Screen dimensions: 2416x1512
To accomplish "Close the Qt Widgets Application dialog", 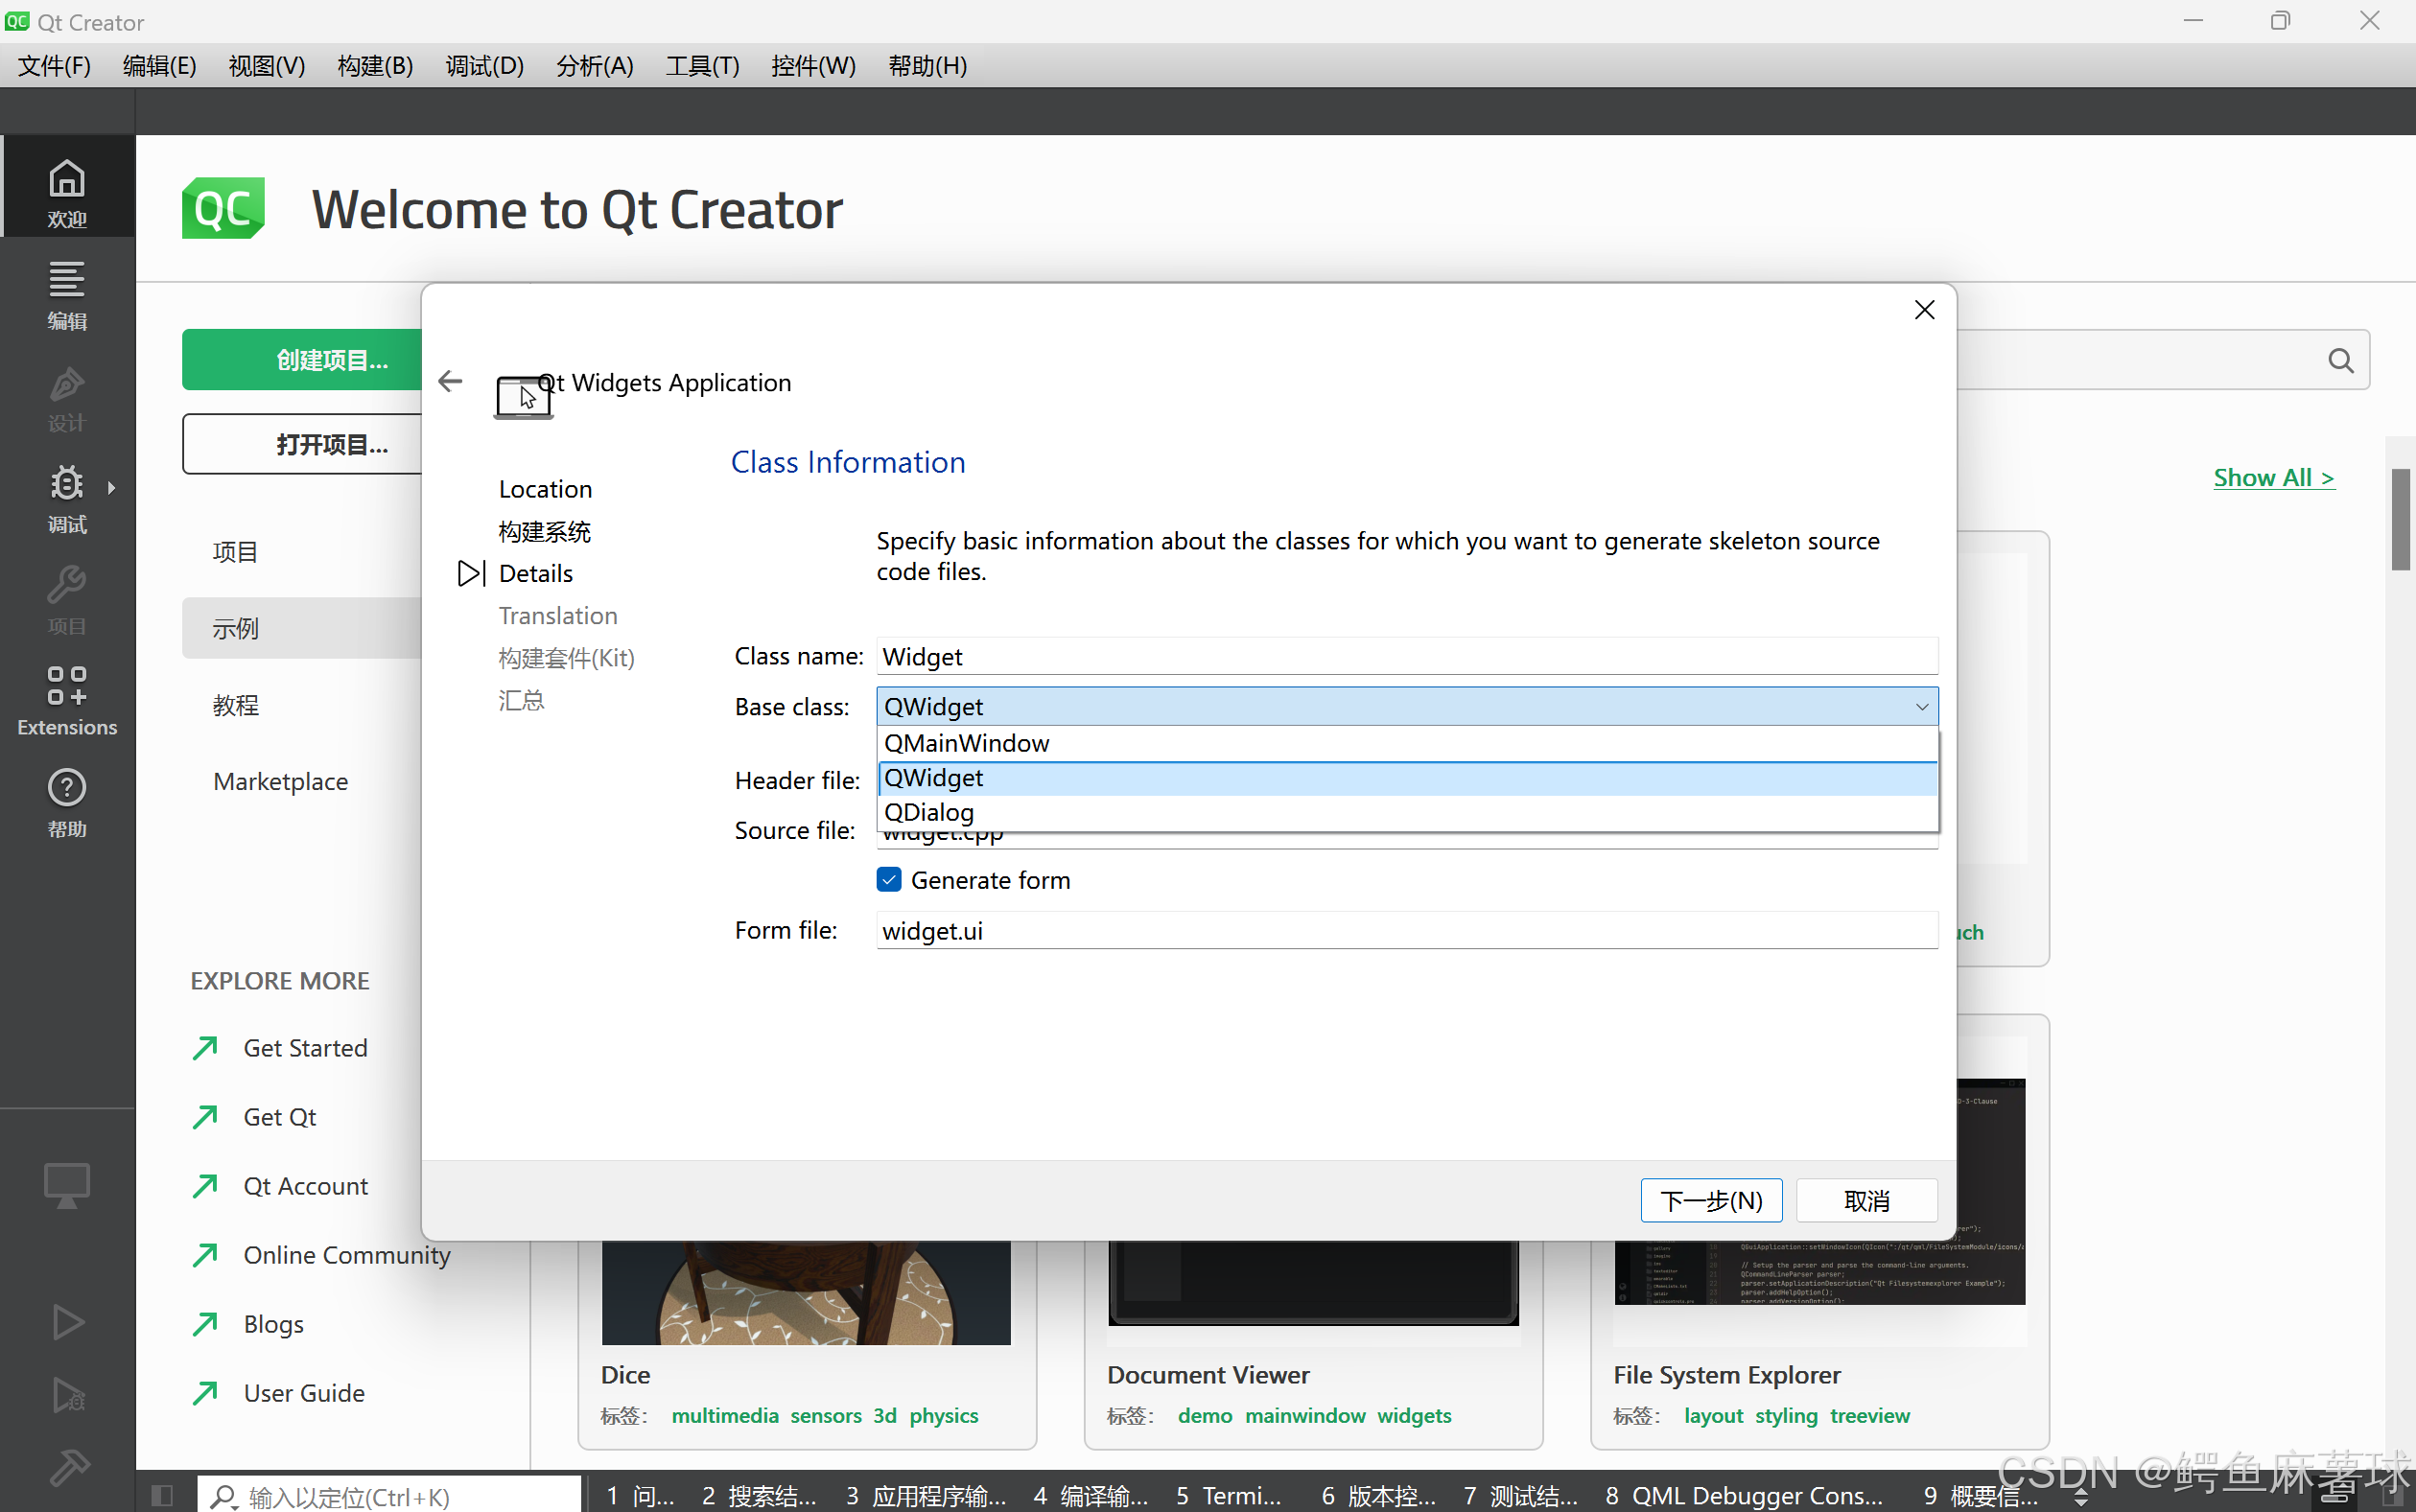I will pyautogui.click(x=1924, y=310).
